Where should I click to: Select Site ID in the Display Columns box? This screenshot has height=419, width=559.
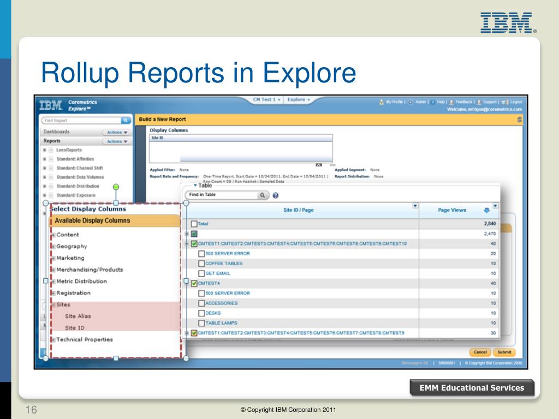157,138
